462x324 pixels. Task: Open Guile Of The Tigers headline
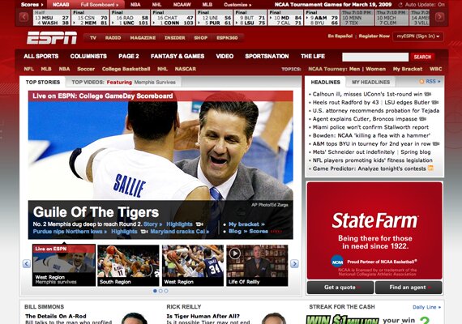point(96,212)
